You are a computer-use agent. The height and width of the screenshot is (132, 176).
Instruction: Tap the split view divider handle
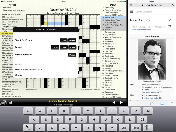click(127, 53)
